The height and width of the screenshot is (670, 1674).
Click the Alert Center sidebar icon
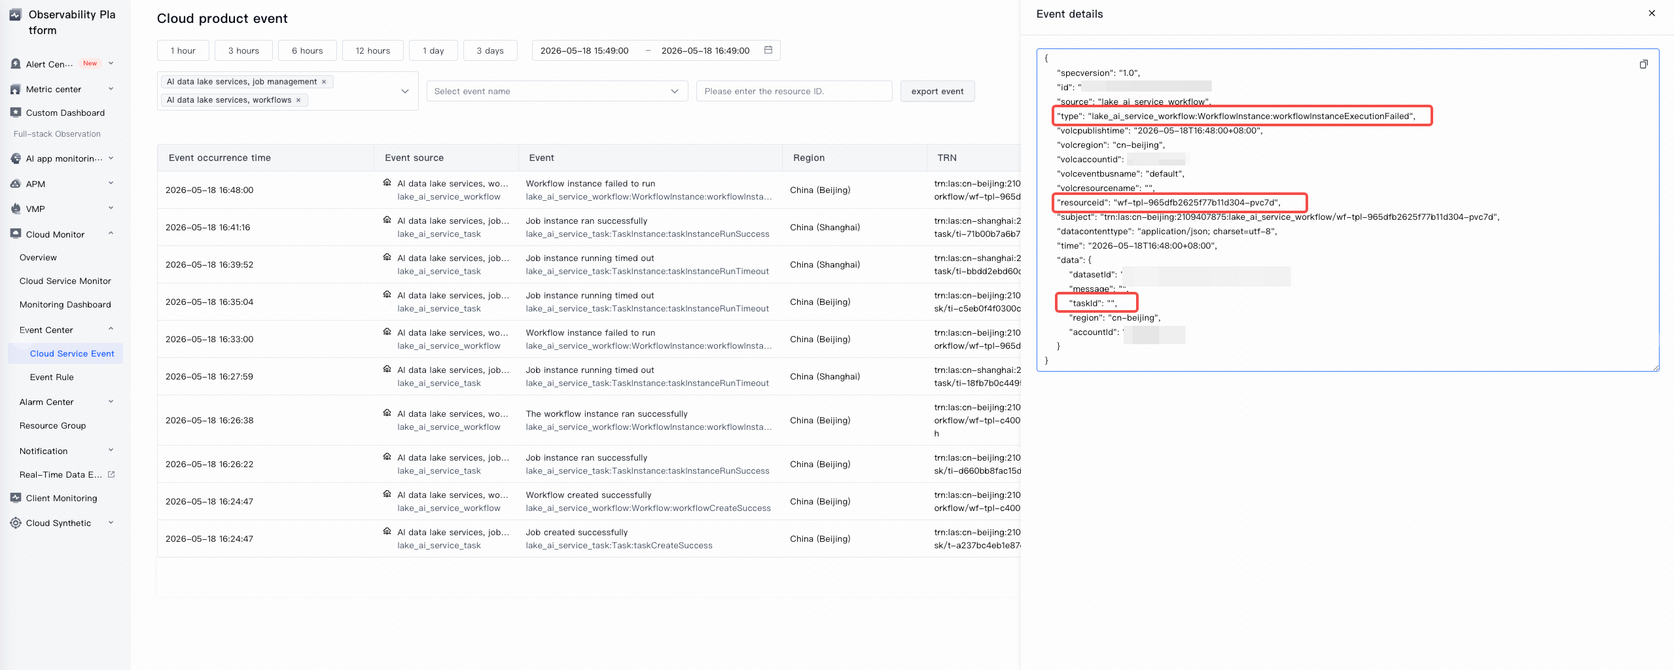[16, 63]
